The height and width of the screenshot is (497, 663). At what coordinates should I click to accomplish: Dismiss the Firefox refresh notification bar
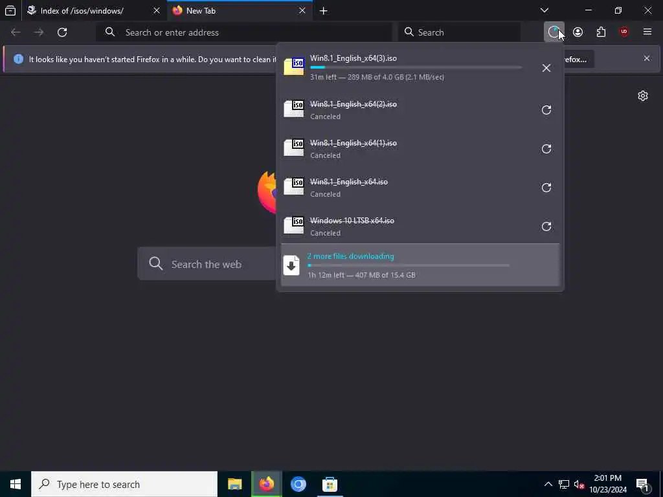[x=647, y=58]
